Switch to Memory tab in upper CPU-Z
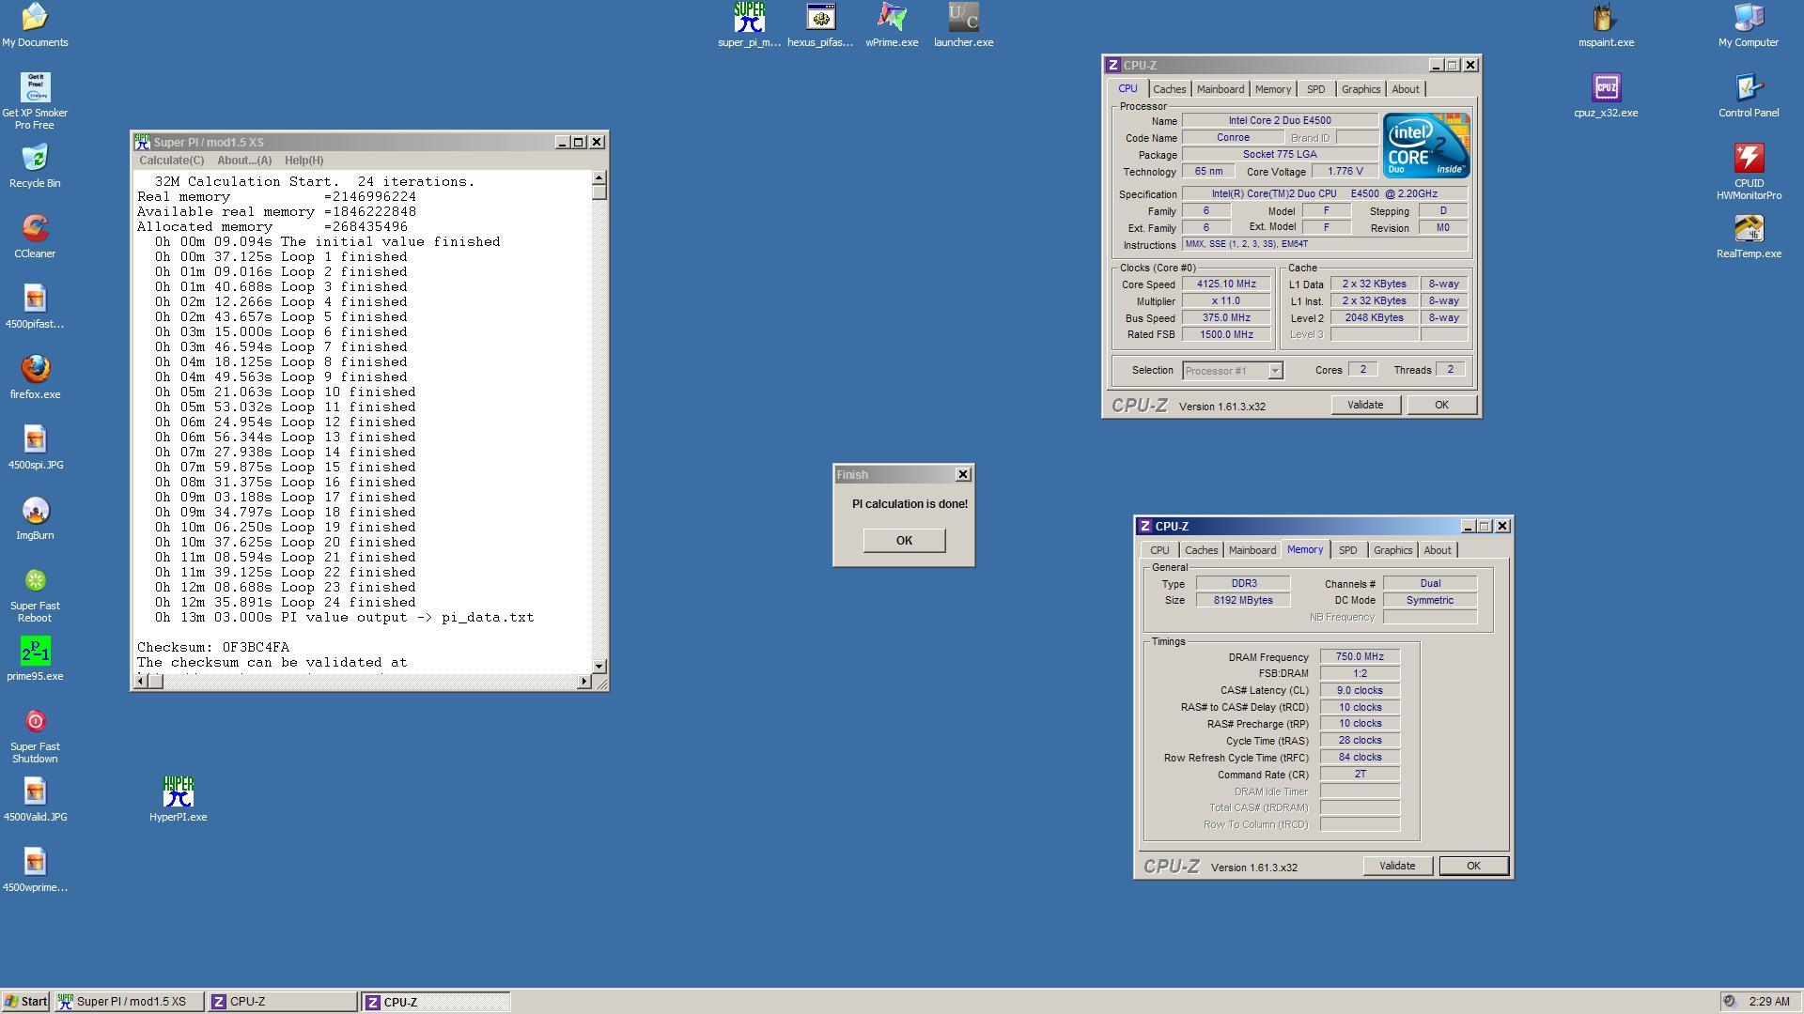The height and width of the screenshot is (1014, 1804). 1272,89
